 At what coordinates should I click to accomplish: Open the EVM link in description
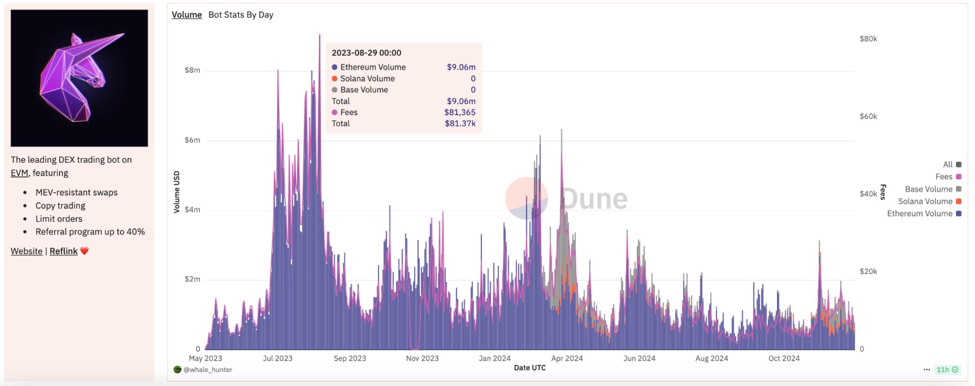[x=20, y=173]
